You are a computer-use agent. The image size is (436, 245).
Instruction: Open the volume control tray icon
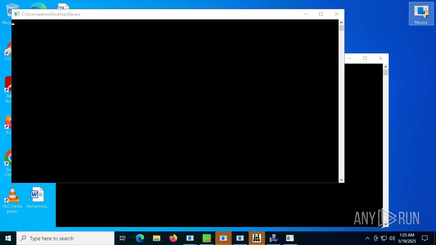(392, 238)
